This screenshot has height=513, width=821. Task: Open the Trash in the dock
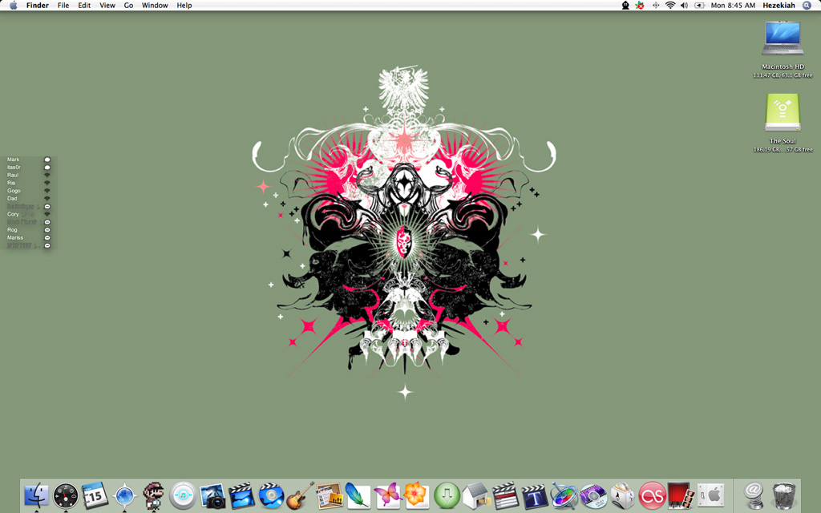pos(784,495)
